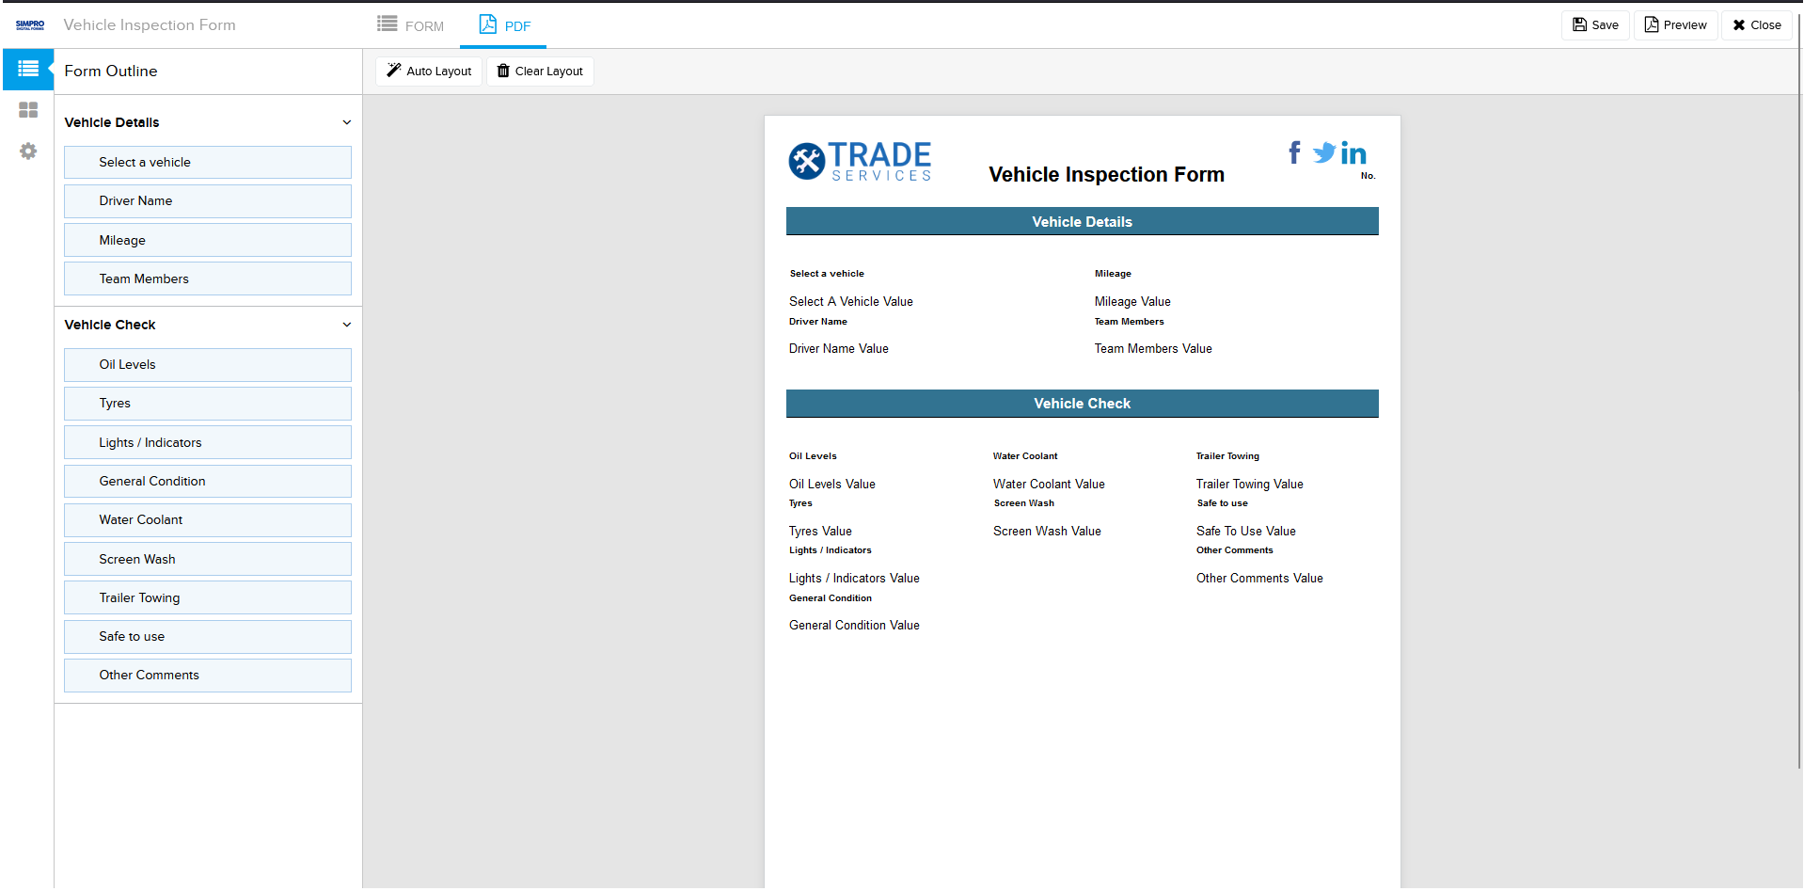Click the Other Comments outline item
Image resolution: width=1804 pixels, height=891 pixels.
(x=207, y=676)
